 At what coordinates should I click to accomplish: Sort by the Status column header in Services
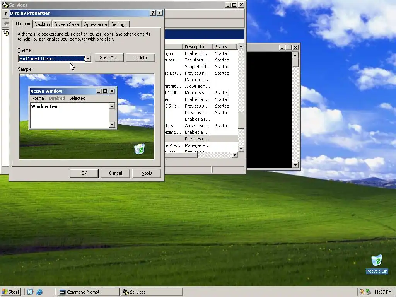pyautogui.click(x=225, y=47)
